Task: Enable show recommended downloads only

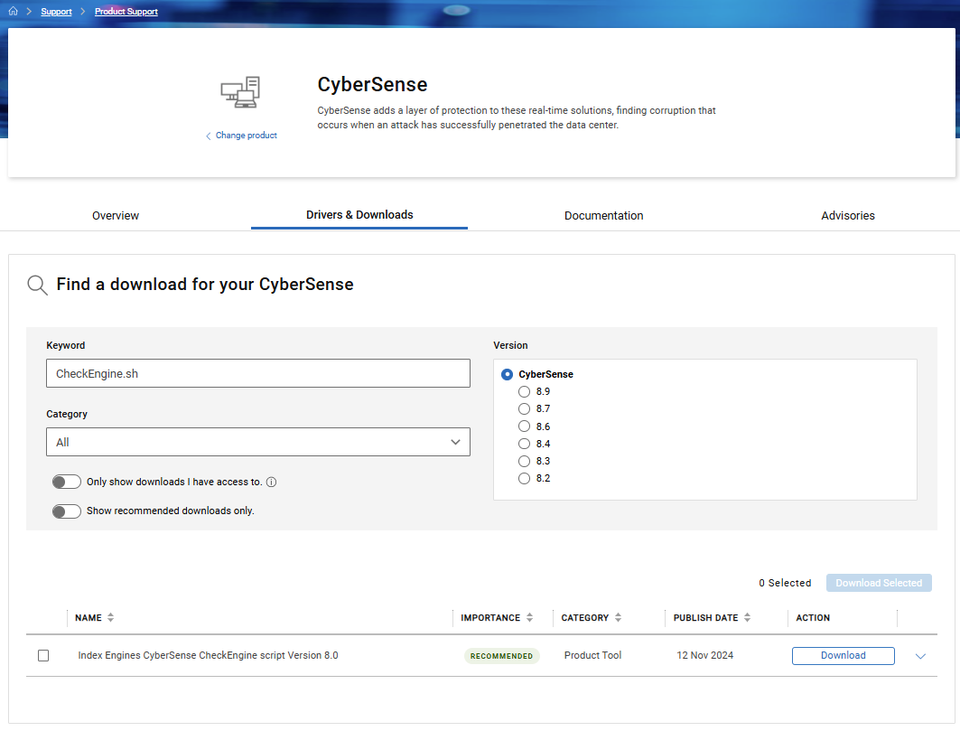Action: (67, 511)
